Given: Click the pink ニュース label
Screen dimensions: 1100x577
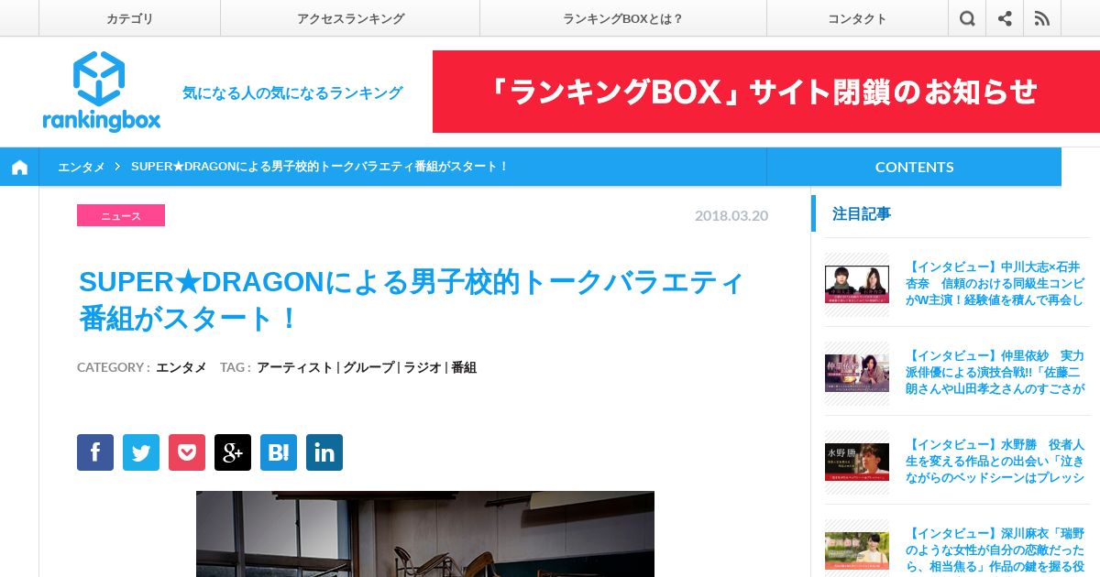Looking at the screenshot, I should coord(121,215).
